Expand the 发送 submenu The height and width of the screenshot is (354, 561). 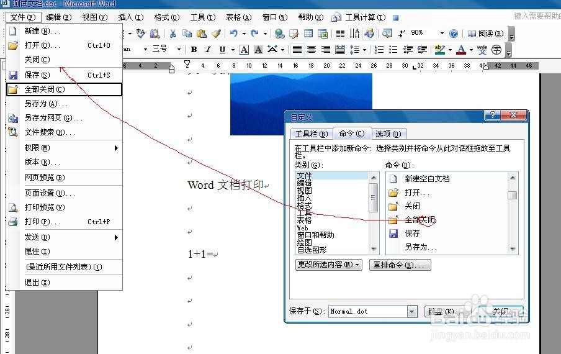tap(64, 237)
